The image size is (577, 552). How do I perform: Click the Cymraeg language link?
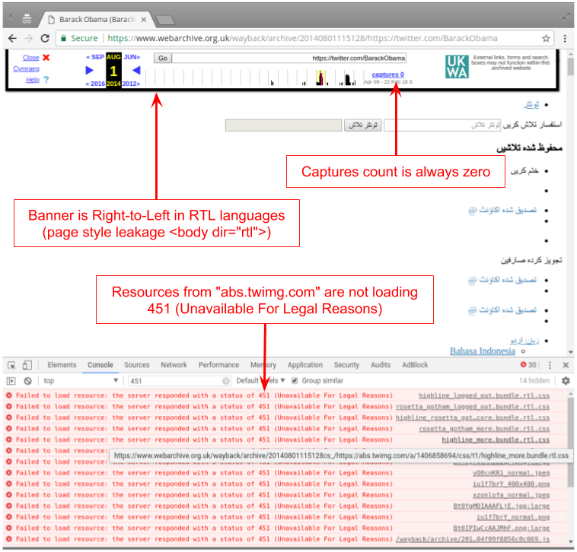pyautogui.click(x=26, y=68)
